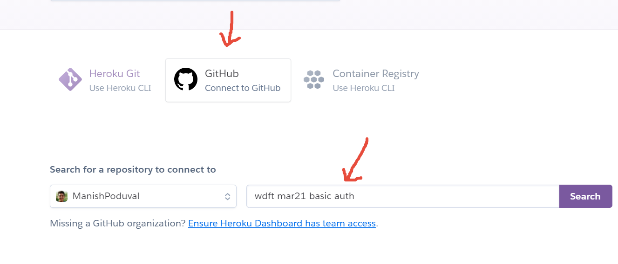Open Ensure Heroku Dashboard has team access link
618x264 pixels.
coord(282,224)
